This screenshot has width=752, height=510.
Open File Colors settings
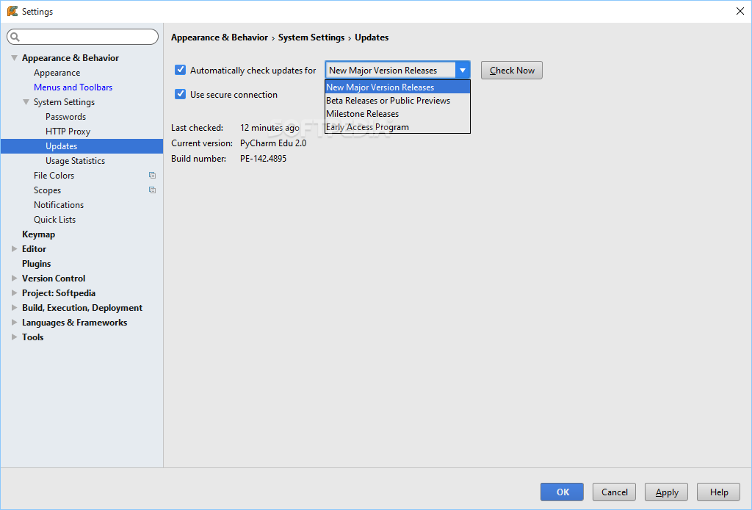(x=54, y=176)
